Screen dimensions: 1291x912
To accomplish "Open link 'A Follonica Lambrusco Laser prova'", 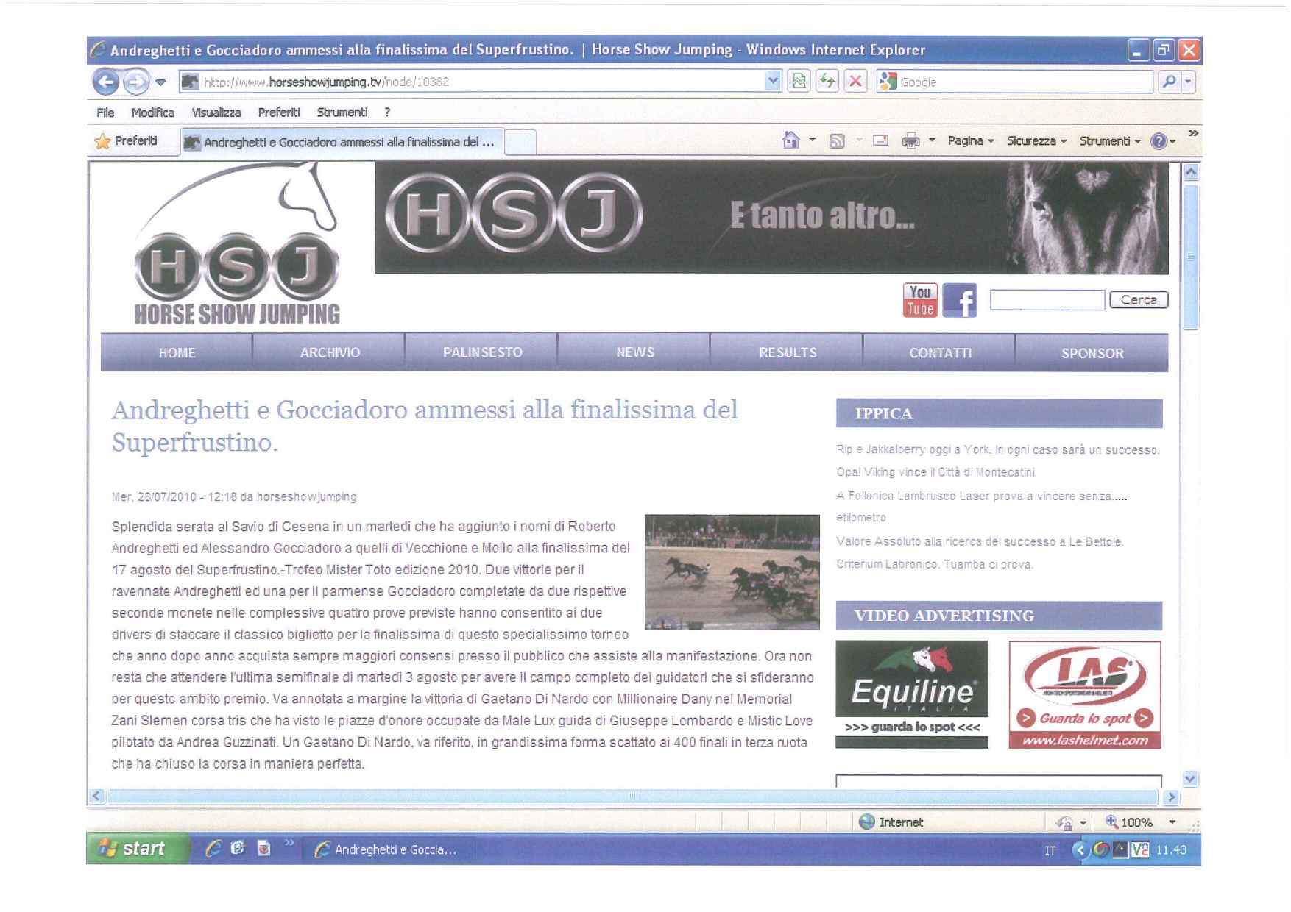I will [x=982, y=507].
